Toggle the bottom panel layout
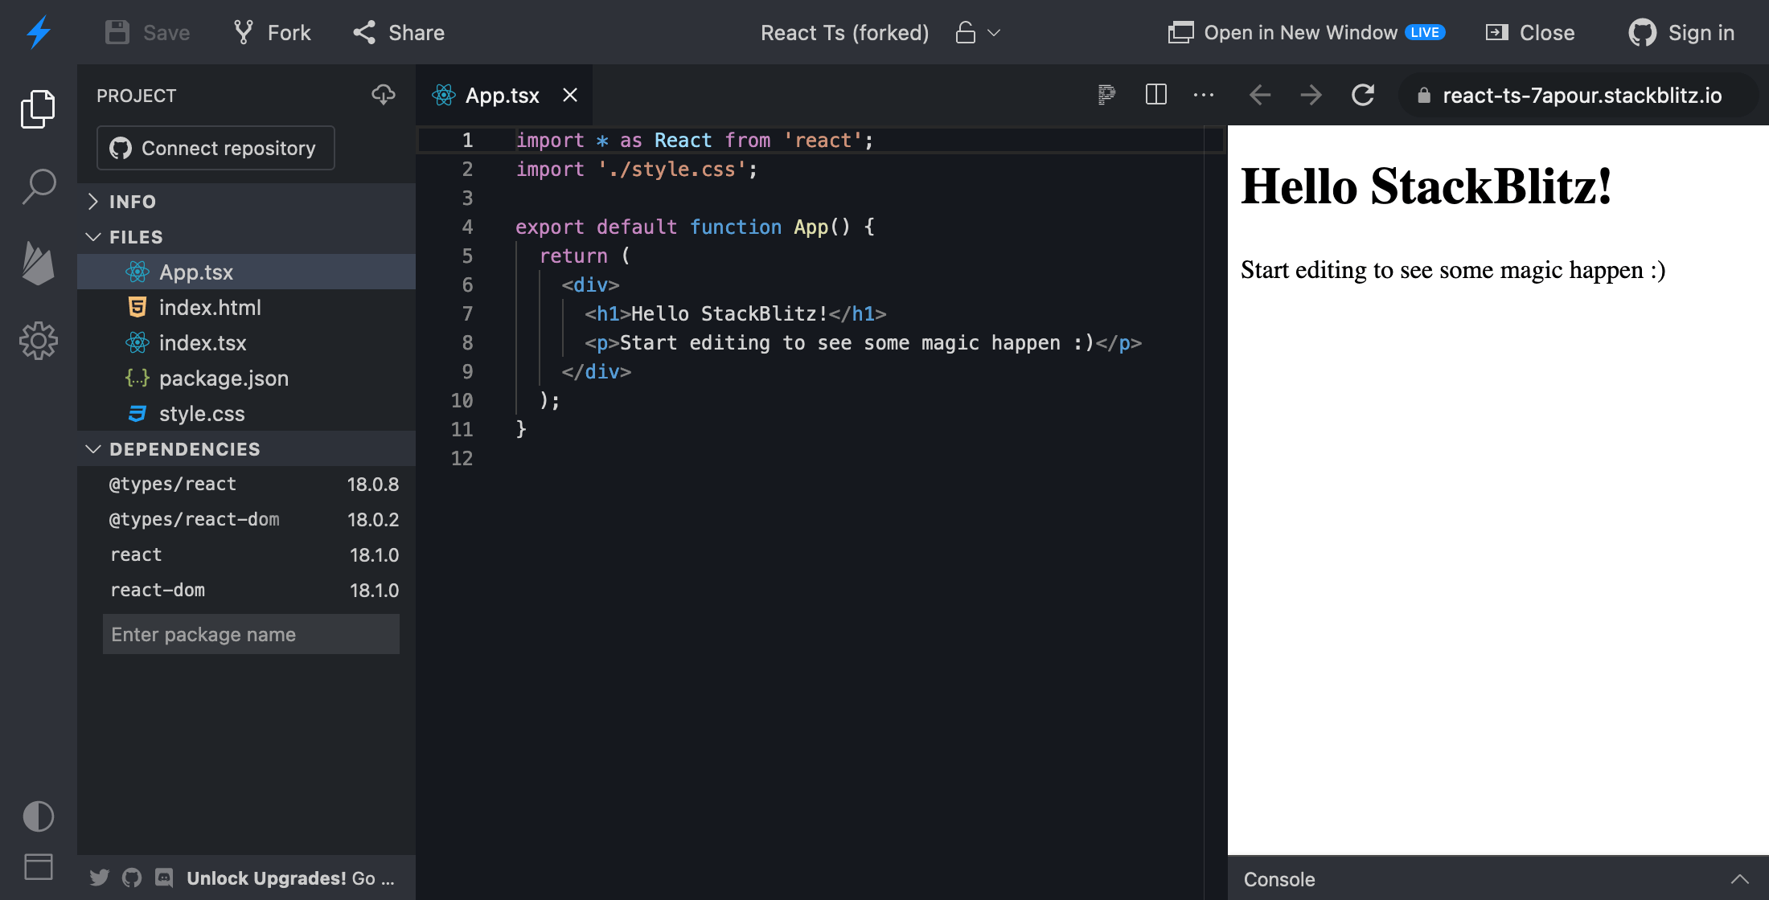The height and width of the screenshot is (900, 1769). click(38, 867)
